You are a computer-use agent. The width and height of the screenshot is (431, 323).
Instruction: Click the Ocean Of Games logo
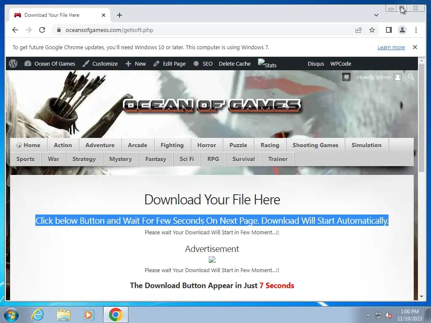coord(212,106)
